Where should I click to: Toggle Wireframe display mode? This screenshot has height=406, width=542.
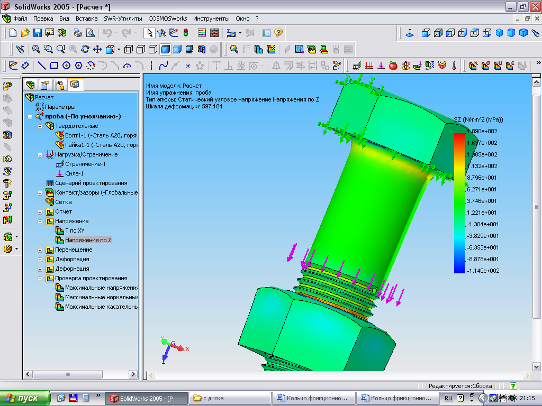pyautogui.click(x=129, y=49)
